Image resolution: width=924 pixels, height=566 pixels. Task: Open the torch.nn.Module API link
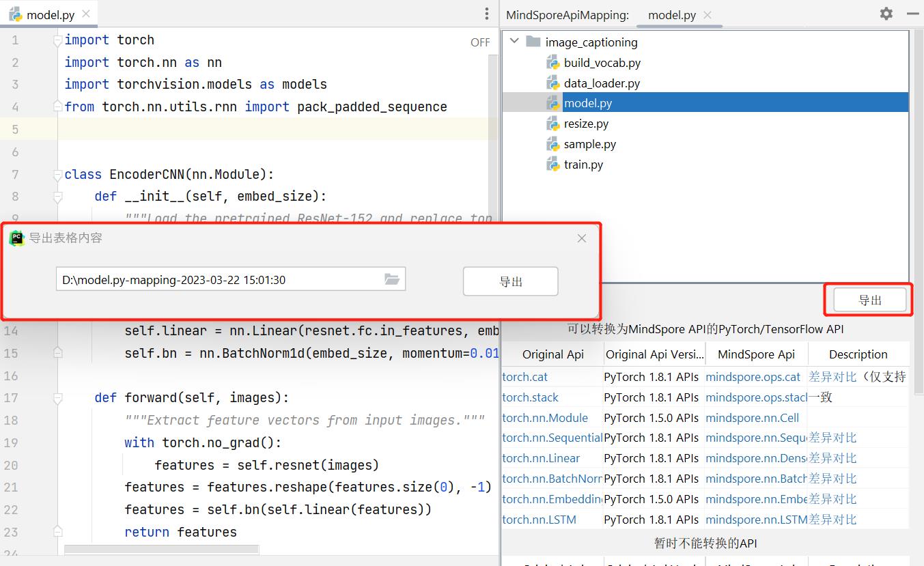click(x=545, y=418)
